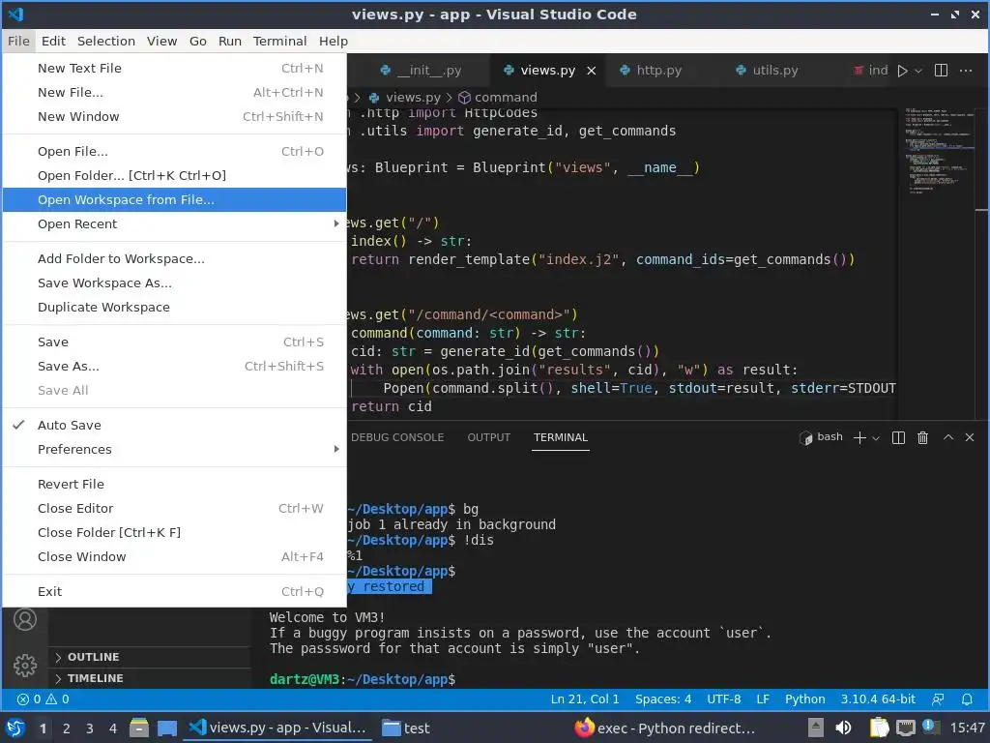Expand the OUTLINE section
This screenshot has height=743, width=990.
[149, 657]
